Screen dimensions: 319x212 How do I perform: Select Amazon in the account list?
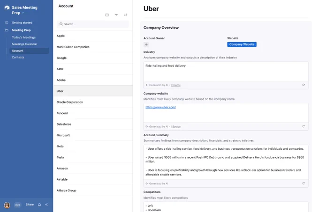point(93,168)
